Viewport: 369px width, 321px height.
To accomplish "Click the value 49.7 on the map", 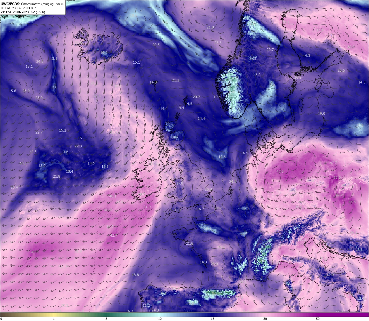I will (x=339, y=195).
